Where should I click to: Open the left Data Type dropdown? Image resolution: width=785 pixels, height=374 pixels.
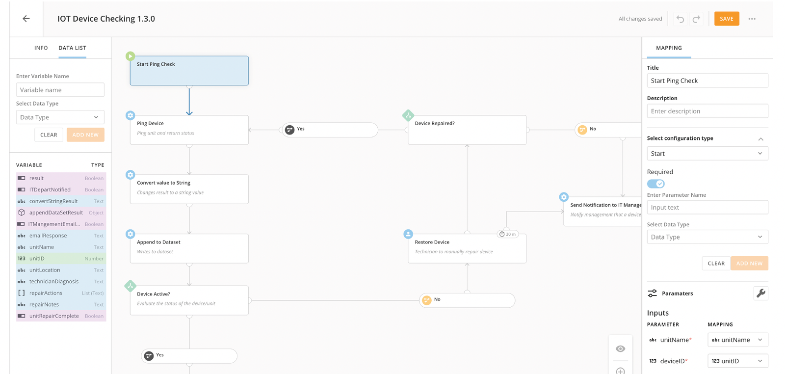click(60, 117)
